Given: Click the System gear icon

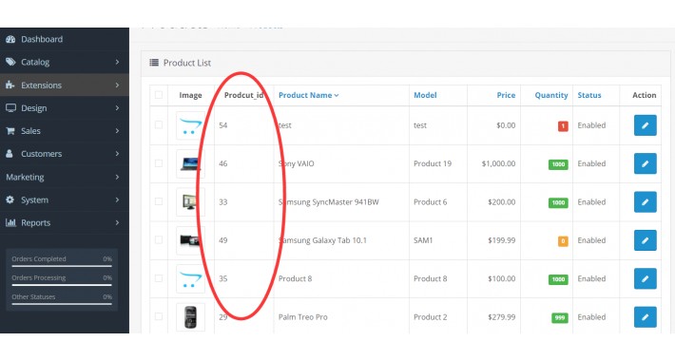Looking at the screenshot, I should [x=10, y=199].
